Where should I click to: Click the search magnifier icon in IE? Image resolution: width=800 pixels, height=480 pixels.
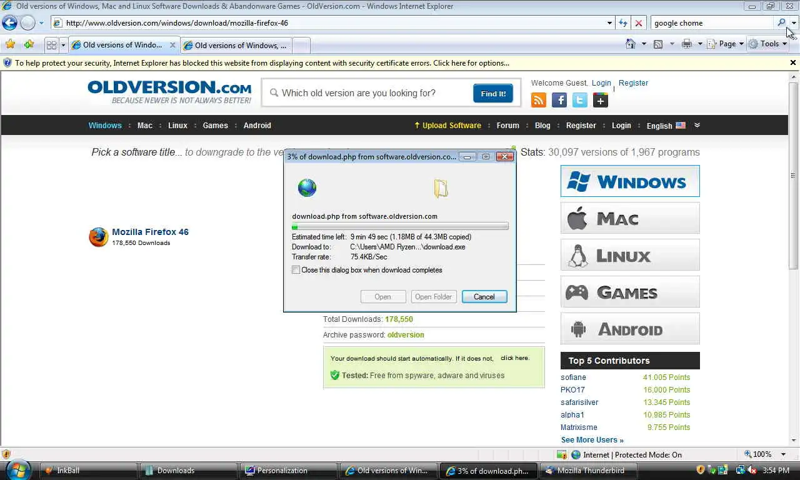(781, 22)
